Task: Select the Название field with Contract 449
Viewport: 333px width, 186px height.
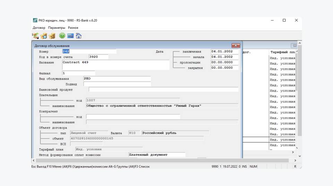Action: (x=115, y=65)
